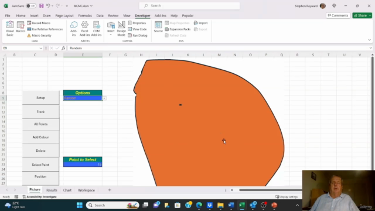Viewport: 375px width, 211px height.
Task: Open the Data tab
Action: coord(100,16)
